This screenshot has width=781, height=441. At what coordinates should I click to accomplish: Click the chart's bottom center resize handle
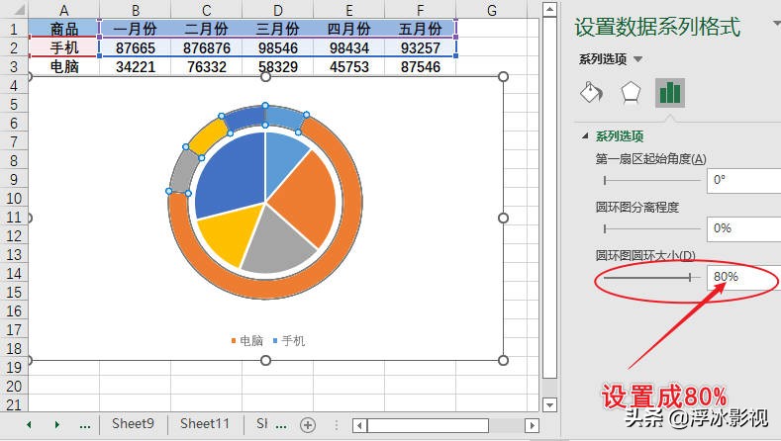point(266,360)
